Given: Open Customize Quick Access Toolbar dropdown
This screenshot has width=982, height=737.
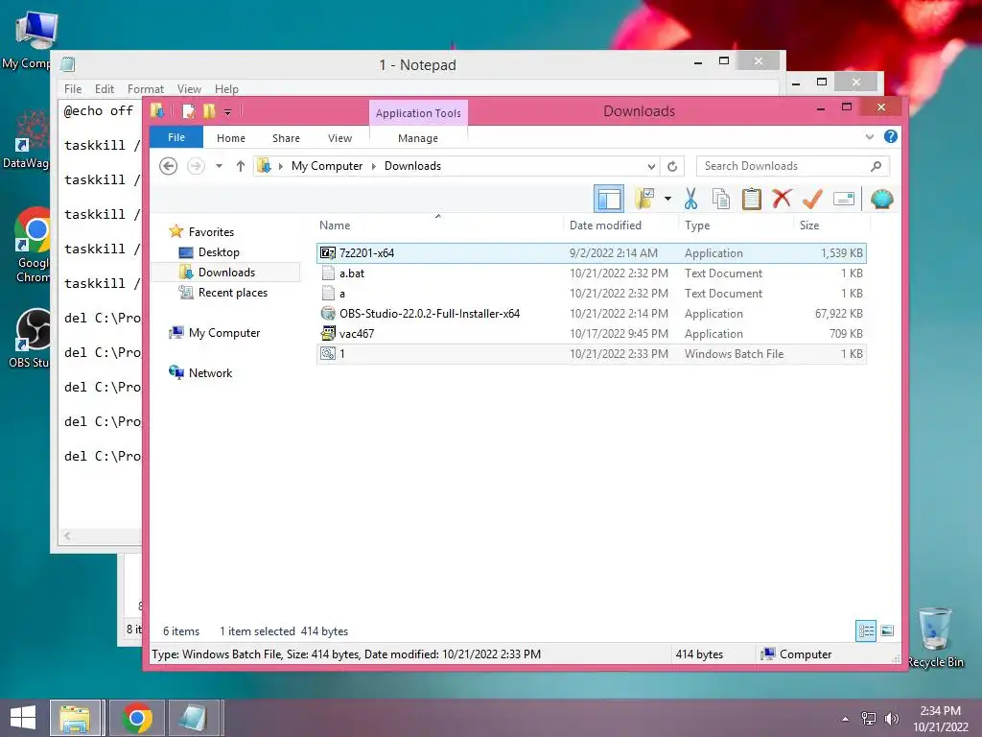Looking at the screenshot, I should pos(228,112).
